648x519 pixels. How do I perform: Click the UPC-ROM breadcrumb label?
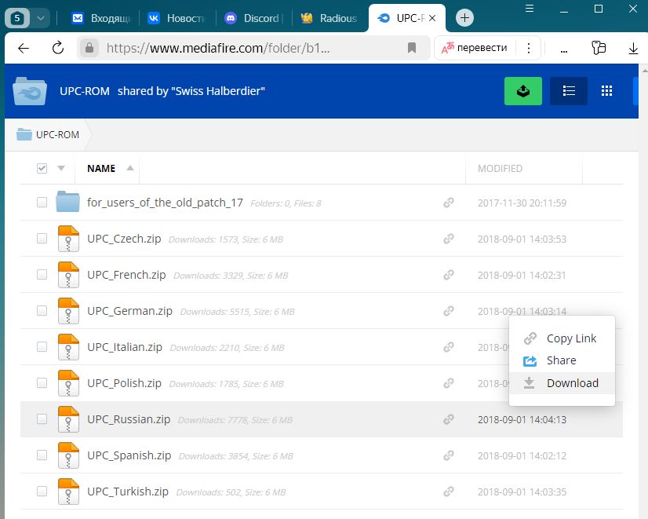[57, 135]
